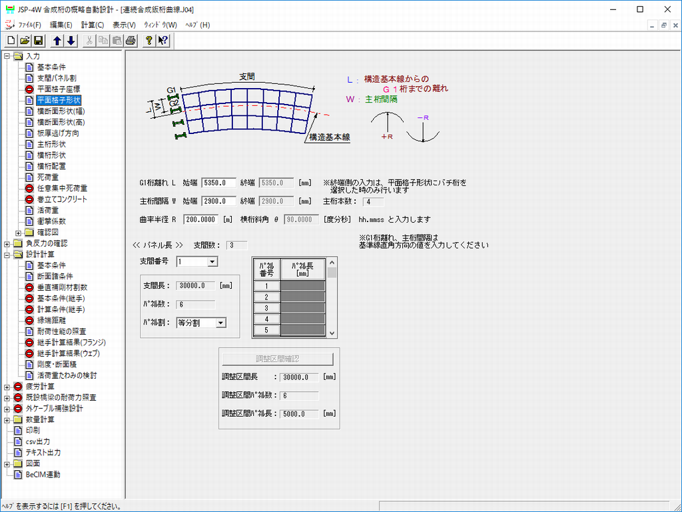The width and height of the screenshot is (682, 512).
Task: Click the blue down arrow toolbar icon
Action: click(x=71, y=41)
